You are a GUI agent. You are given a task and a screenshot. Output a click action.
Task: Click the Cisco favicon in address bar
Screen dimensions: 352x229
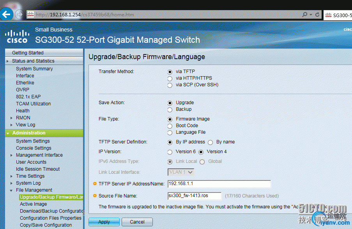click(30, 15)
